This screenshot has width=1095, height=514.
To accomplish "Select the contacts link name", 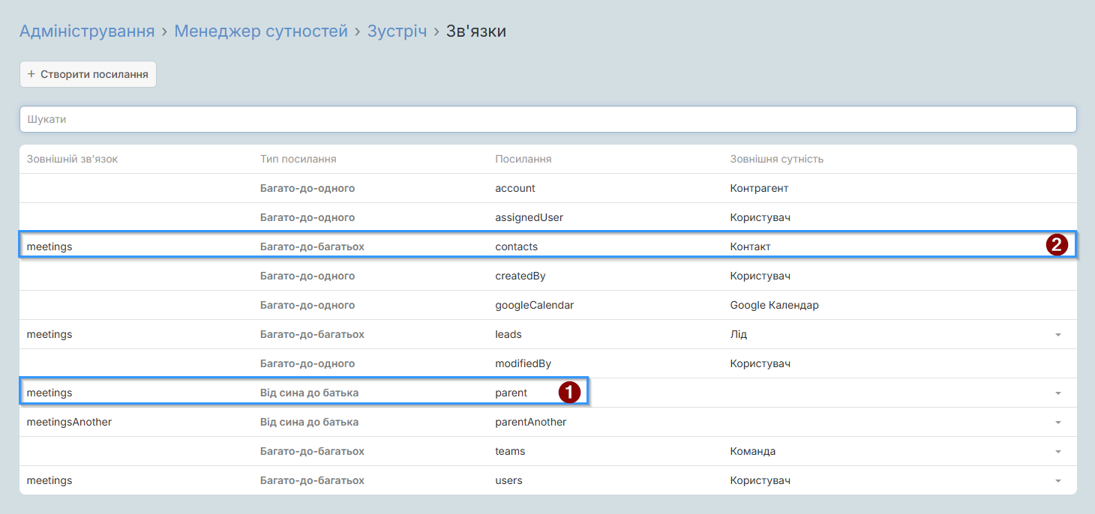I will tap(516, 247).
